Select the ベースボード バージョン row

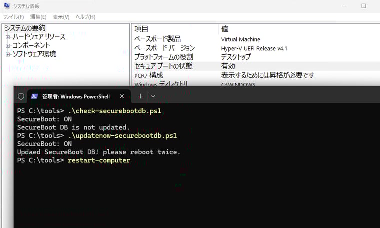256,48
